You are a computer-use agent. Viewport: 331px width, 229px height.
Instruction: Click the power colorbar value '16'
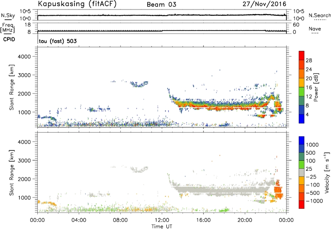pyautogui.click(x=309, y=88)
